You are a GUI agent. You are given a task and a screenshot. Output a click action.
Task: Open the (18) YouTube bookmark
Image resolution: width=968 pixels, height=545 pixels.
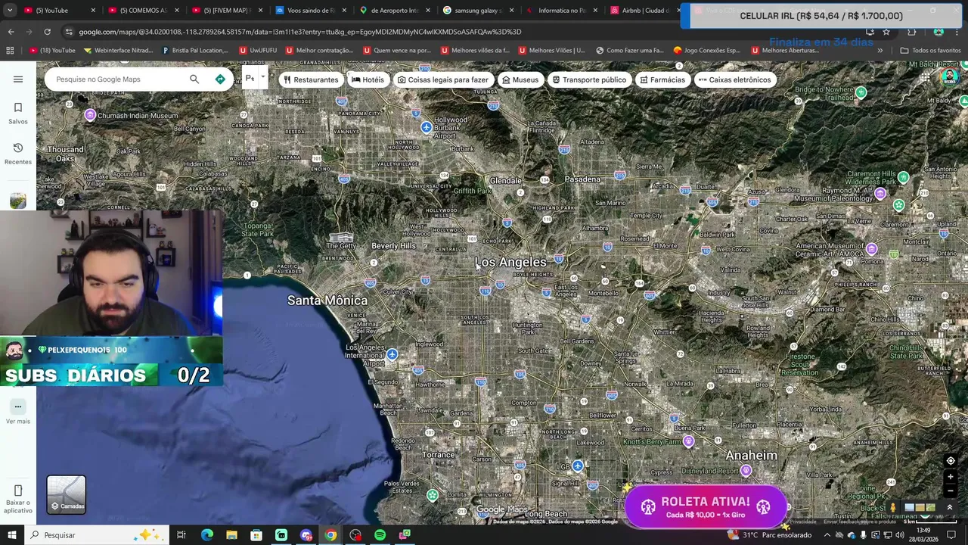(x=52, y=50)
